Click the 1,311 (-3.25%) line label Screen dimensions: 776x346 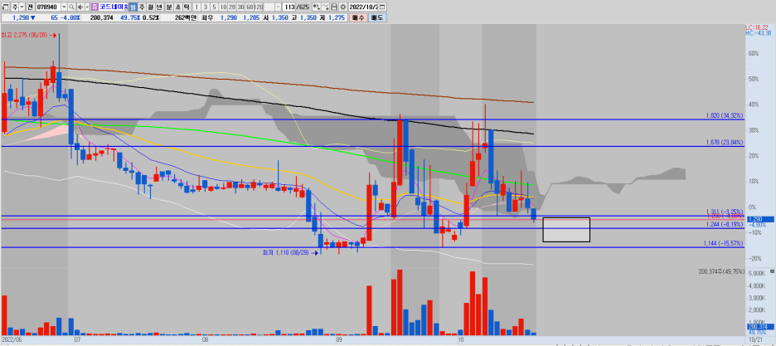tap(725, 212)
